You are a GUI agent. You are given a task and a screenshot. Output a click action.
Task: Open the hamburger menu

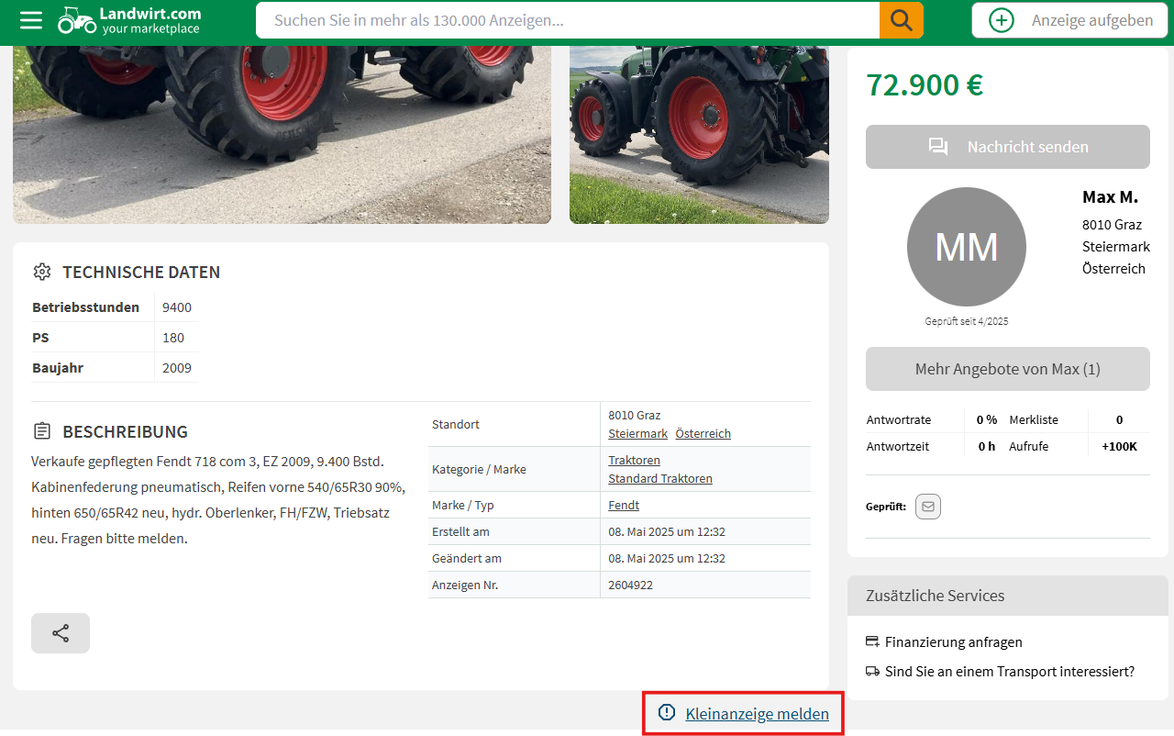coord(31,20)
